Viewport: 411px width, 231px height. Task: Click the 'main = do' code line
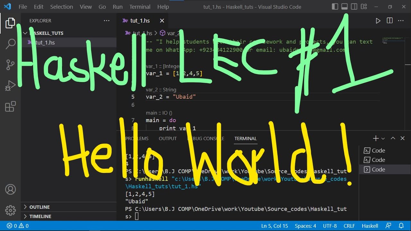coord(161,120)
